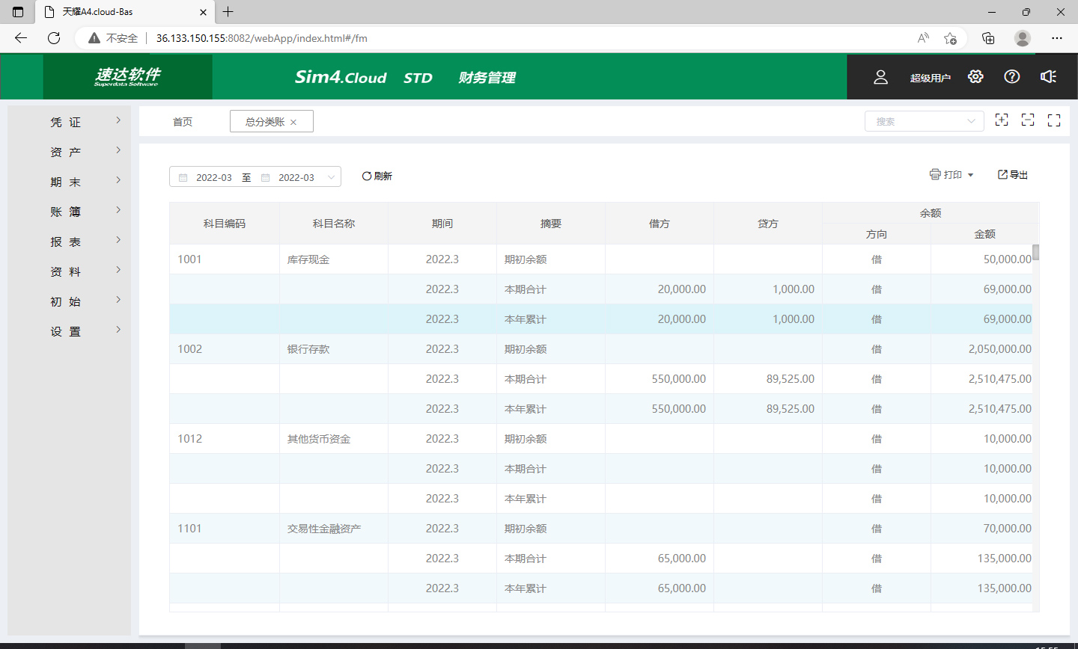This screenshot has width=1078, height=649.
Task: Export the ledger using 导出
Action: 1013,175
